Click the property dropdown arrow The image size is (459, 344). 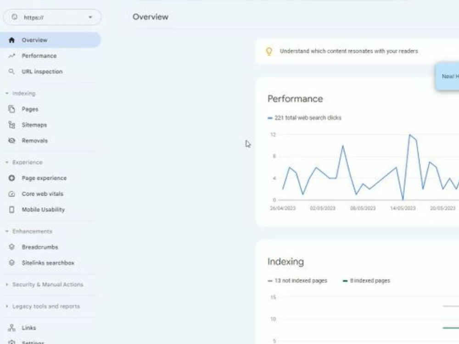[x=90, y=17]
